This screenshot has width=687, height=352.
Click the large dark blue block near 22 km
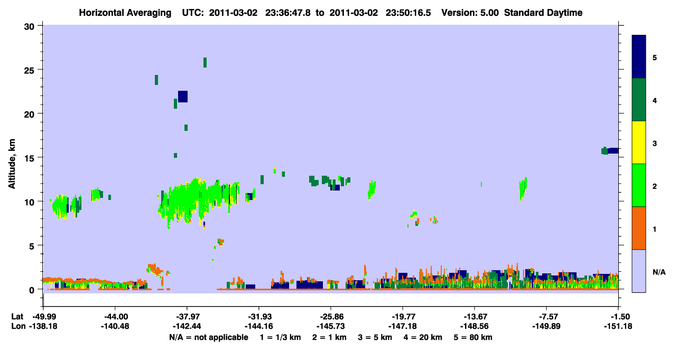pyautogui.click(x=183, y=97)
